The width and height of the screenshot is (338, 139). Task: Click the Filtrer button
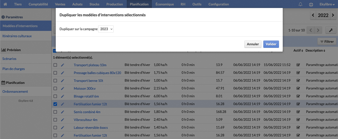coord(327,42)
